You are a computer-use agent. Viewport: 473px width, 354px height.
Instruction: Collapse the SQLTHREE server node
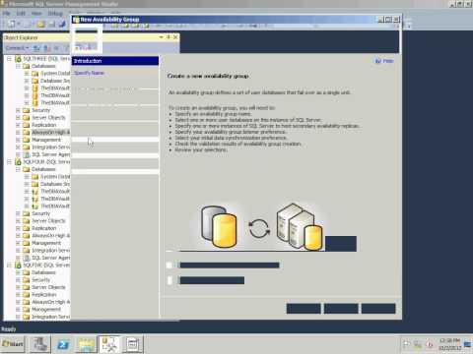(x=9, y=59)
